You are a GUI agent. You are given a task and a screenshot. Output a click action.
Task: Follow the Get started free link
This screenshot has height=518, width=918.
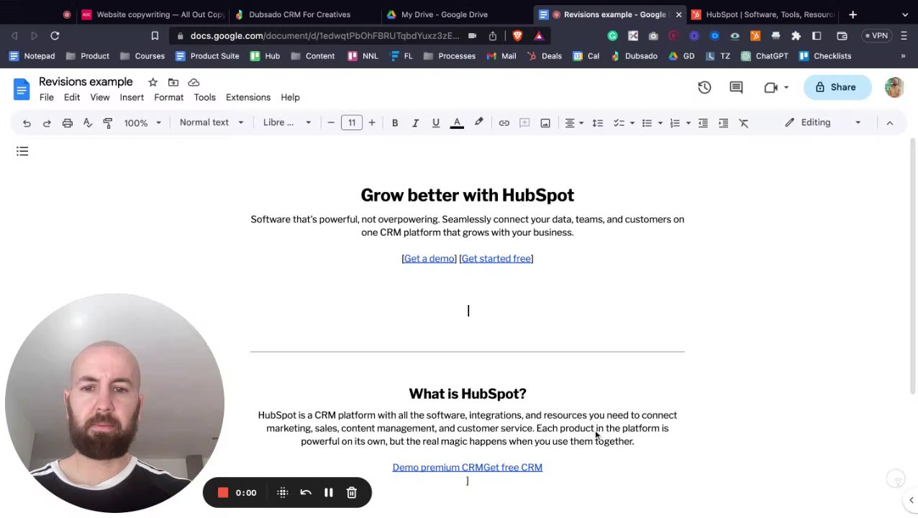(496, 258)
